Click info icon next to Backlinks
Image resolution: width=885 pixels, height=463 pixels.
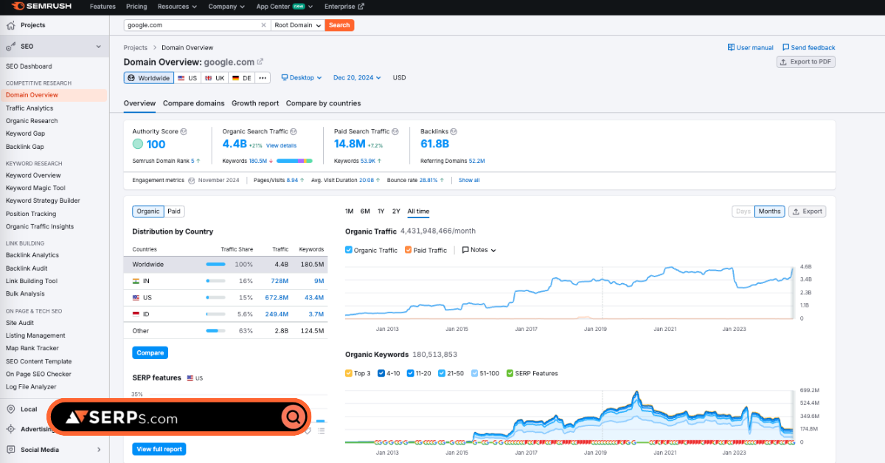tap(455, 132)
